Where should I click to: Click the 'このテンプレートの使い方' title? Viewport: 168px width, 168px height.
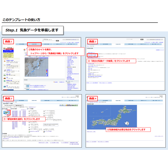(21, 20)
